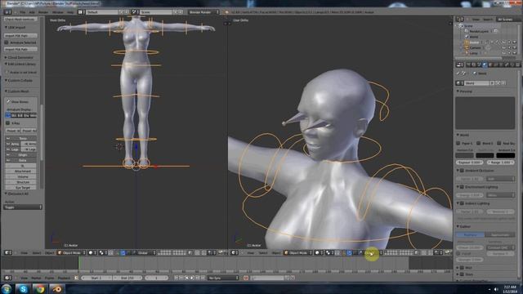The width and height of the screenshot is (523, 294).
Task: Enable the Indirect Lighting checkbox
Action: [463, 203]
